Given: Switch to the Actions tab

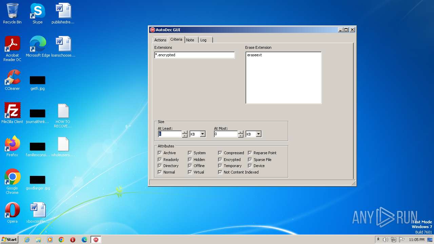Looking at the screenshot, I should (x=160, y=40).
